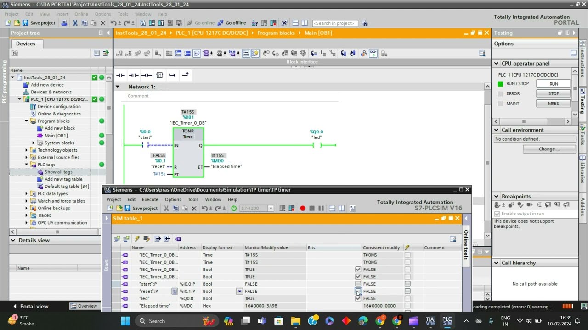Viewport: 588px width, 330px height.
Task: Click the monitoring on/off glasses icon
Action: 373,54
